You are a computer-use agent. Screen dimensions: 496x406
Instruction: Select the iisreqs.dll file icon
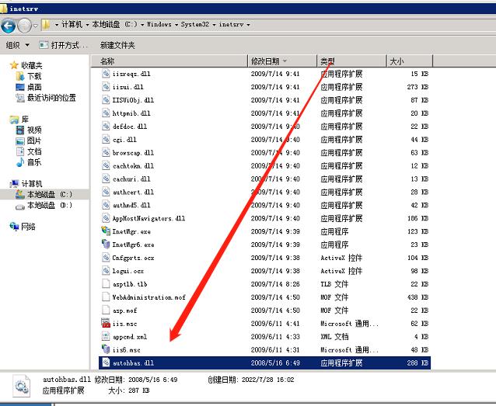pyautogui.click(x=106, y=74)
